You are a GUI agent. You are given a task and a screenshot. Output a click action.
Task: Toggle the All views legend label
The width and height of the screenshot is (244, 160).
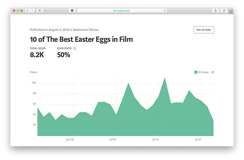click(203, 72)
